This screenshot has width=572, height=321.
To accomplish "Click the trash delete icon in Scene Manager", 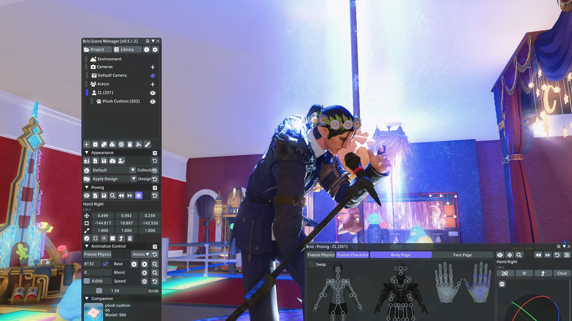I will pos(130,144).
